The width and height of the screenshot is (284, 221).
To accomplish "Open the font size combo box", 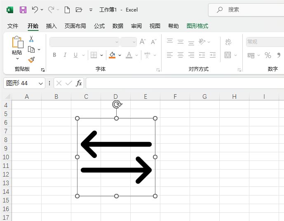I will pos(129,42).
